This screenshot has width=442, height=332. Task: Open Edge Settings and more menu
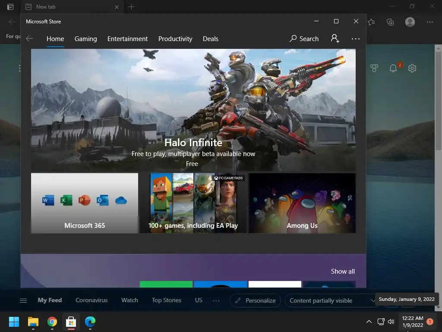click(430, 22)
